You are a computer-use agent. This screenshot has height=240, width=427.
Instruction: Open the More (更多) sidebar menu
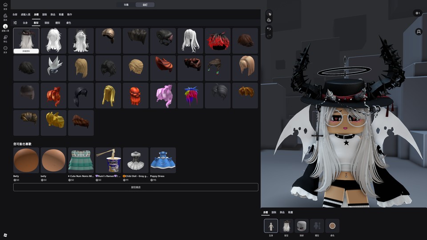coord(5,48)
